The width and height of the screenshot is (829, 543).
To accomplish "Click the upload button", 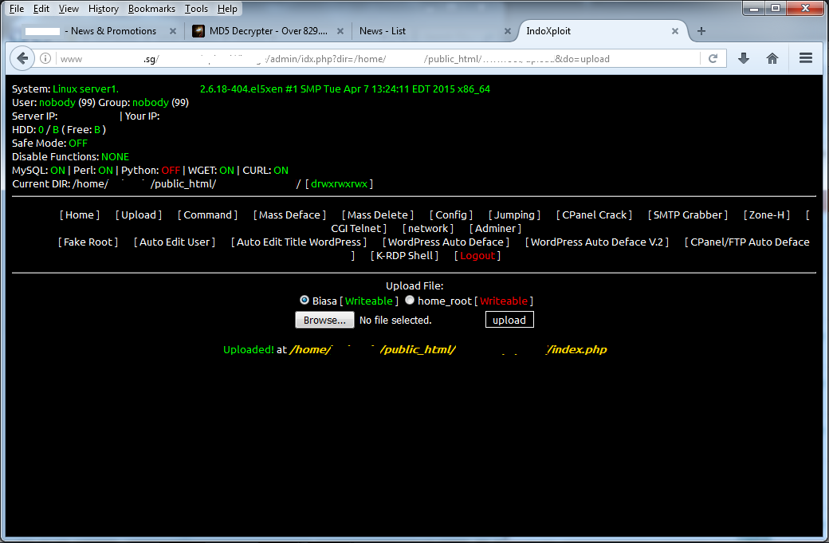I will pos(509,319).
